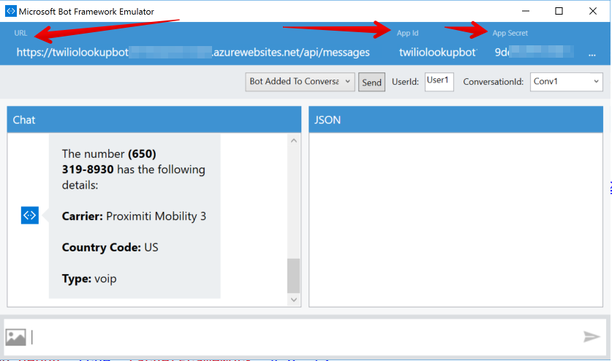
Task: Minimize the emulator window
Action: (526, 11)
